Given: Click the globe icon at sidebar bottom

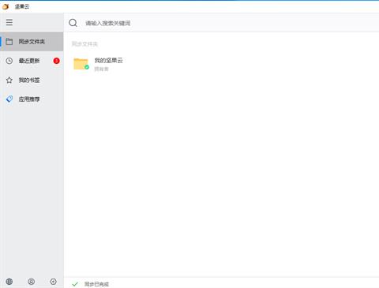Looking at the screenshot, I should [x=9, y=282].
